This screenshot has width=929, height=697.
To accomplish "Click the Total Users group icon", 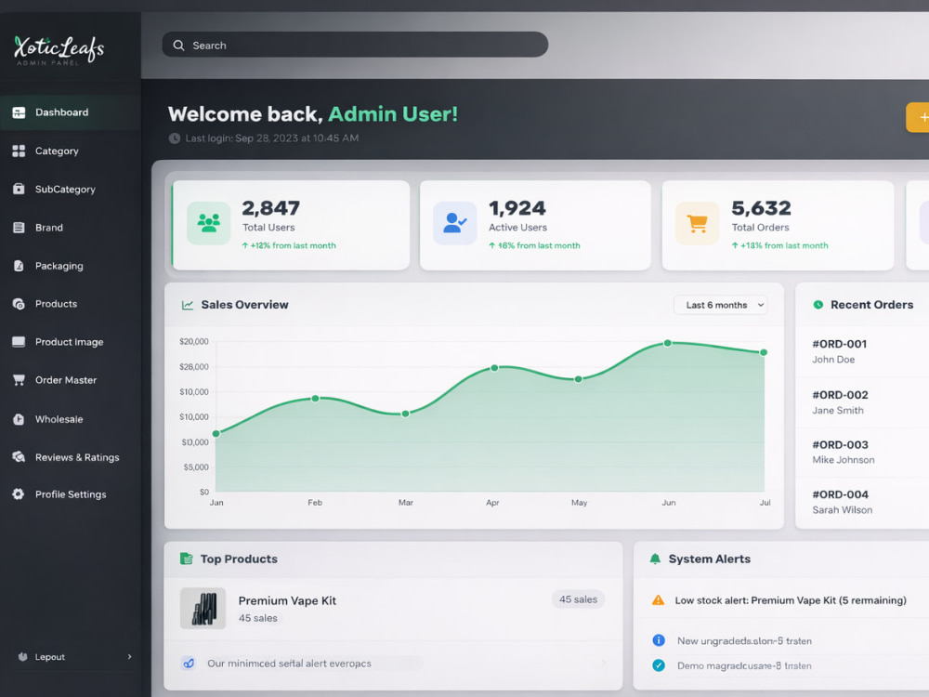I will point(208,223).
